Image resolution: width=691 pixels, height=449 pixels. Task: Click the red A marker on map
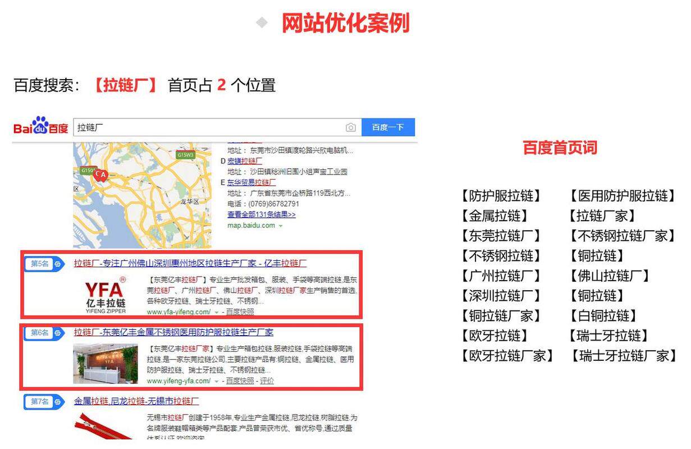pos(103,175)
